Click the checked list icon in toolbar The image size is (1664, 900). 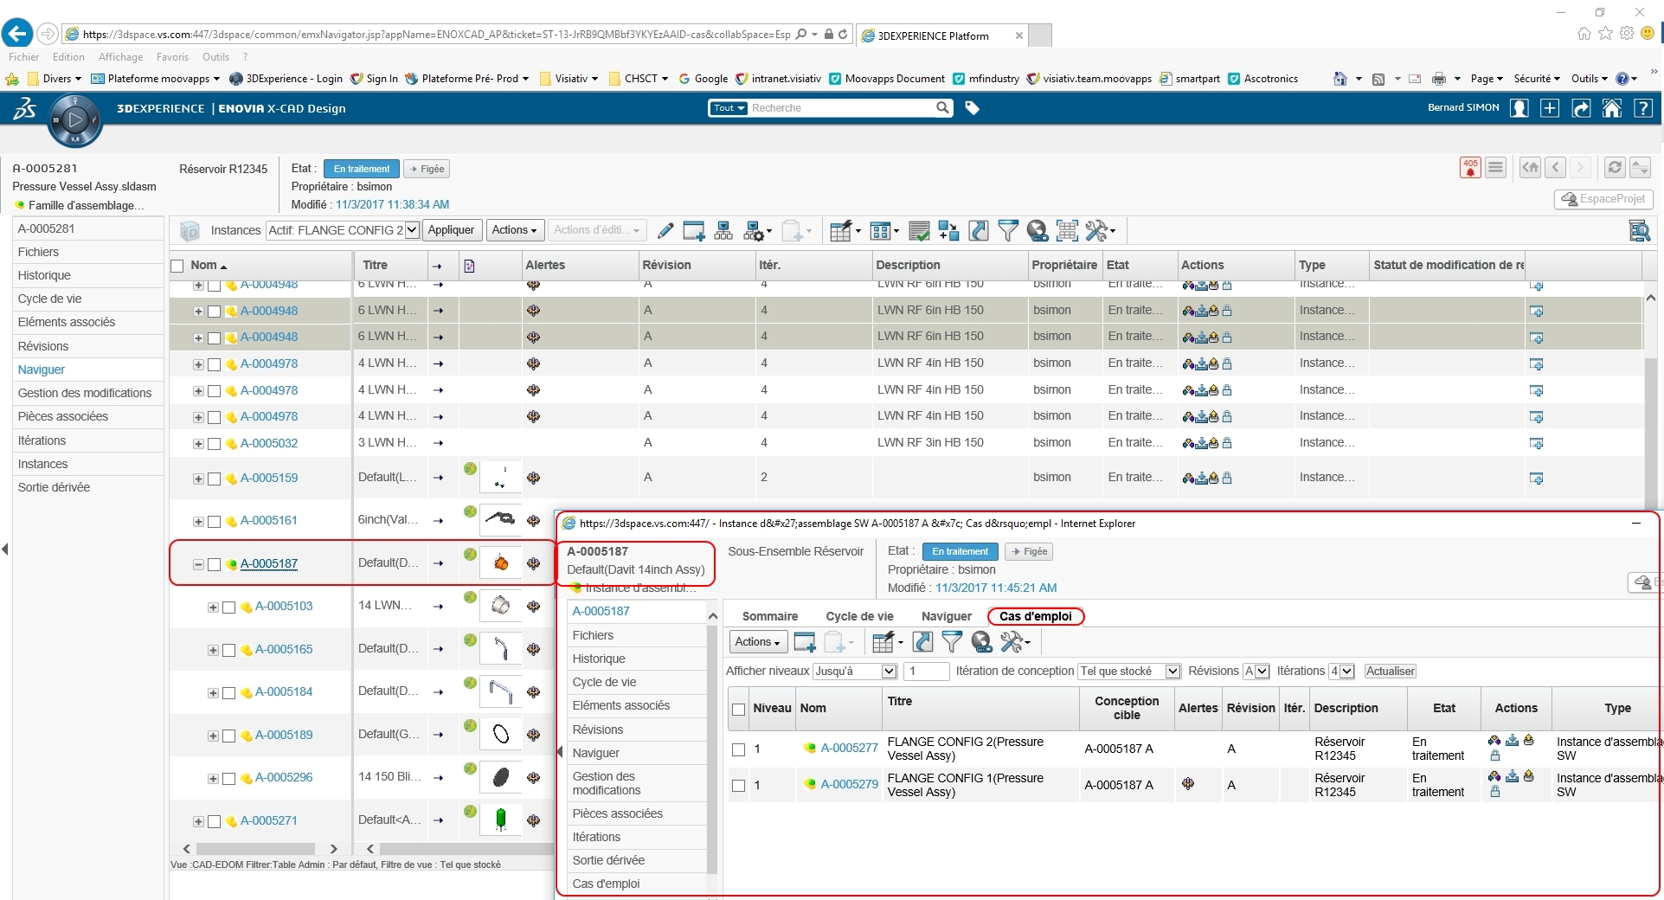(919, 231)
